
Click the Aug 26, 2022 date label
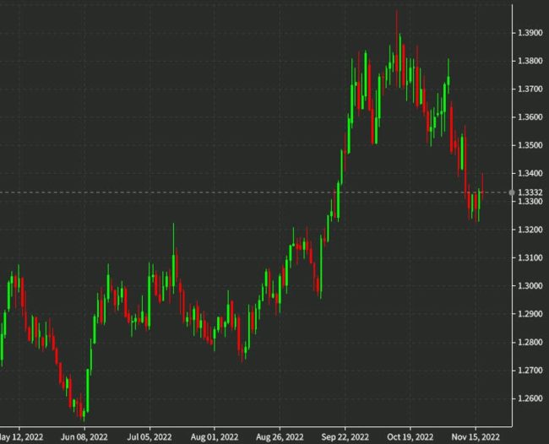tap(280, 437)
